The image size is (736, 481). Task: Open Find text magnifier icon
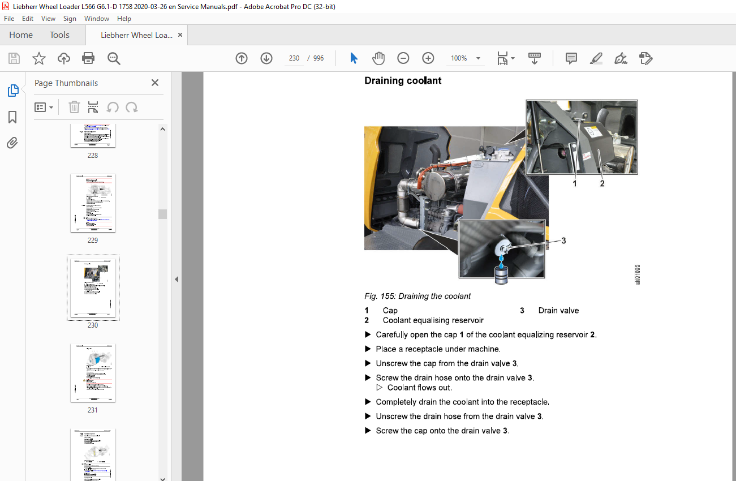click(x=114, y=58)
